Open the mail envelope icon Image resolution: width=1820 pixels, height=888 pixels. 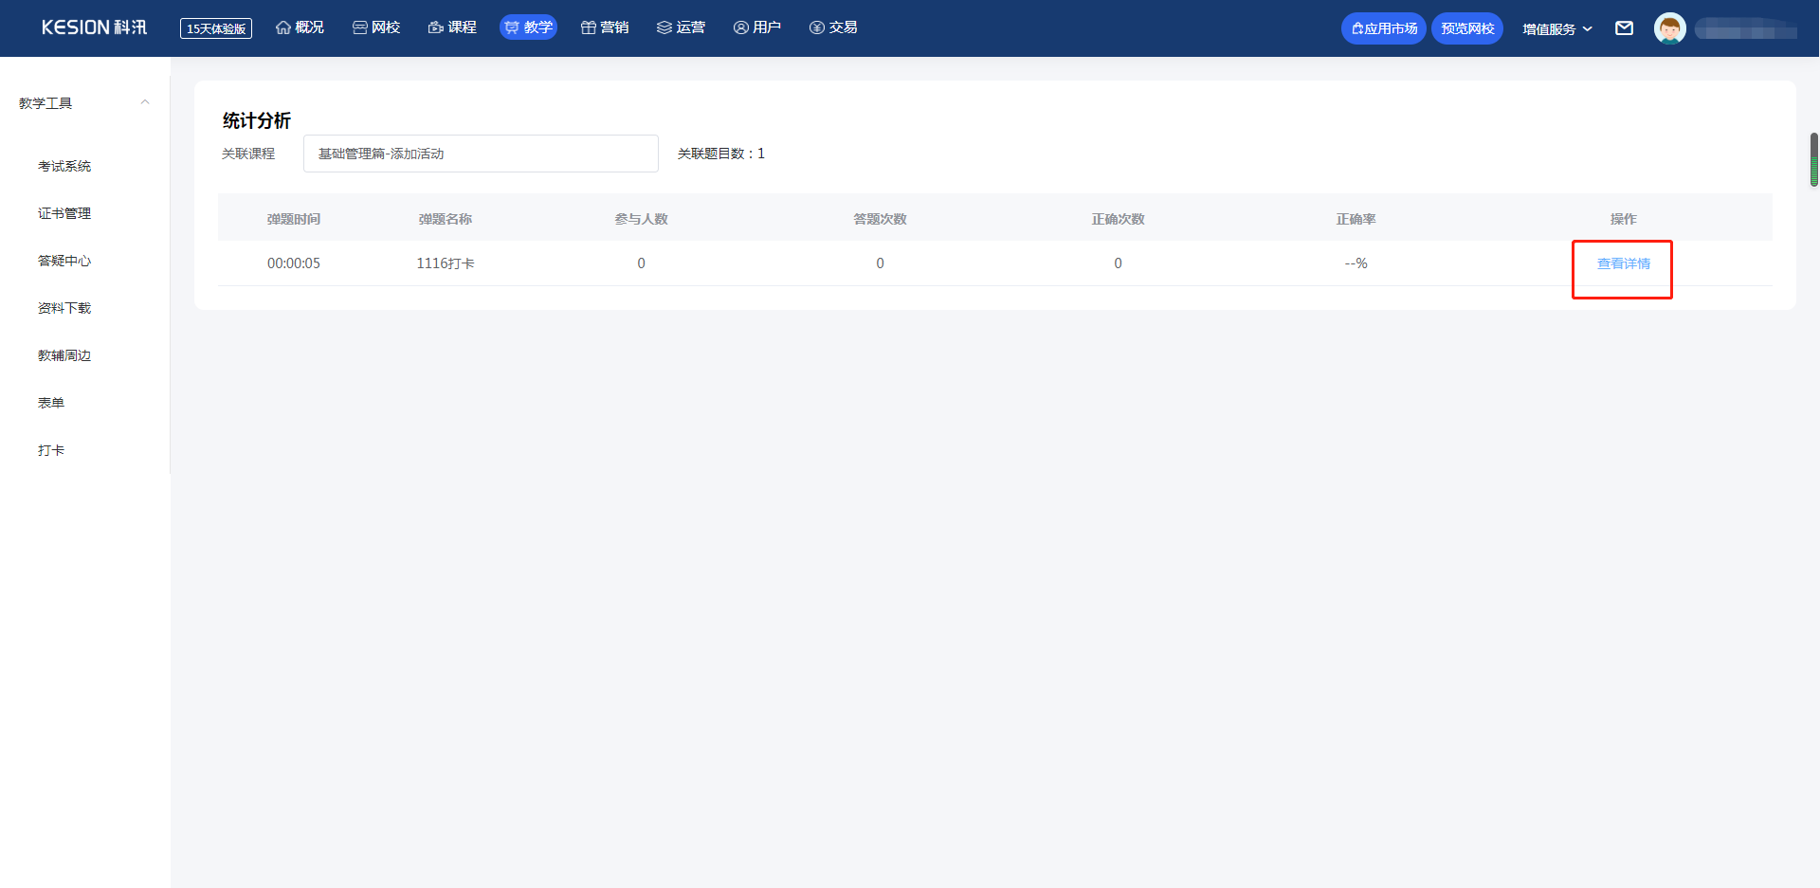1624,28
